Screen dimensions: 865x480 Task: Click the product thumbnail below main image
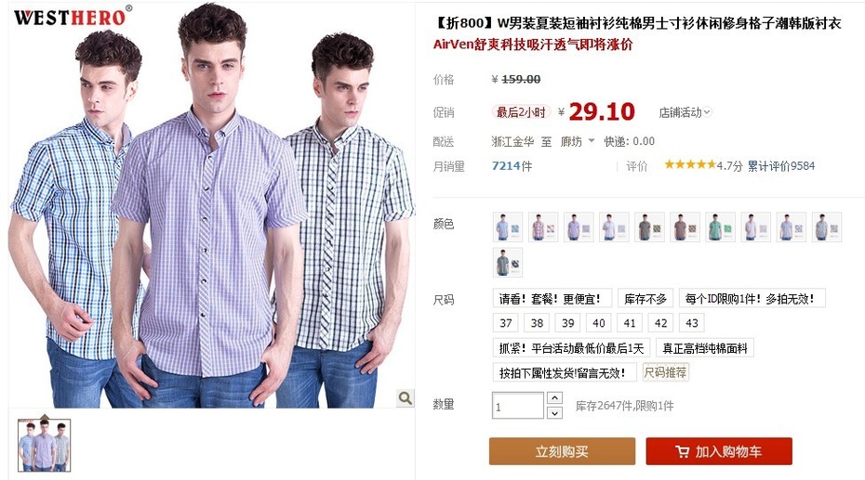(44, 446)
